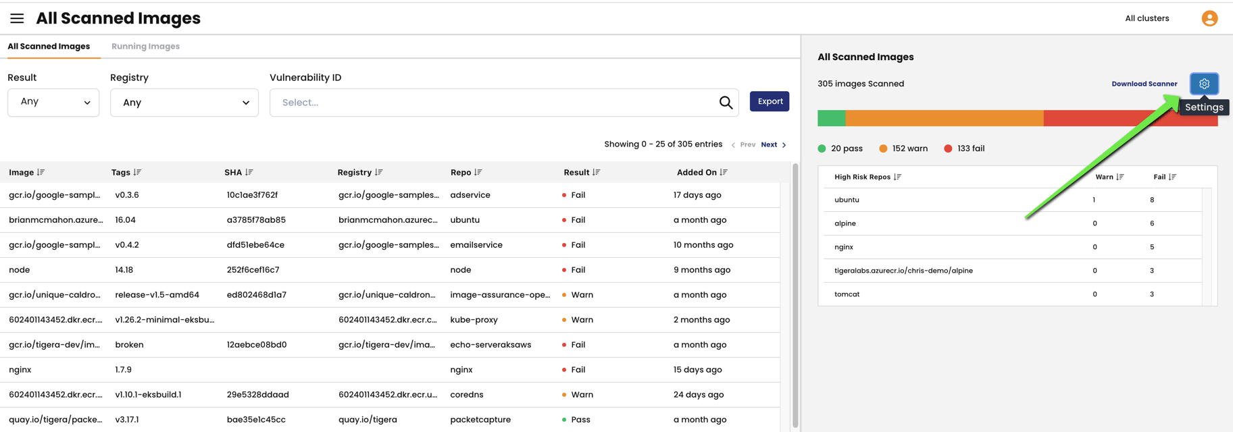Open row tagged release-v1.5-amd64

(390, 295)
